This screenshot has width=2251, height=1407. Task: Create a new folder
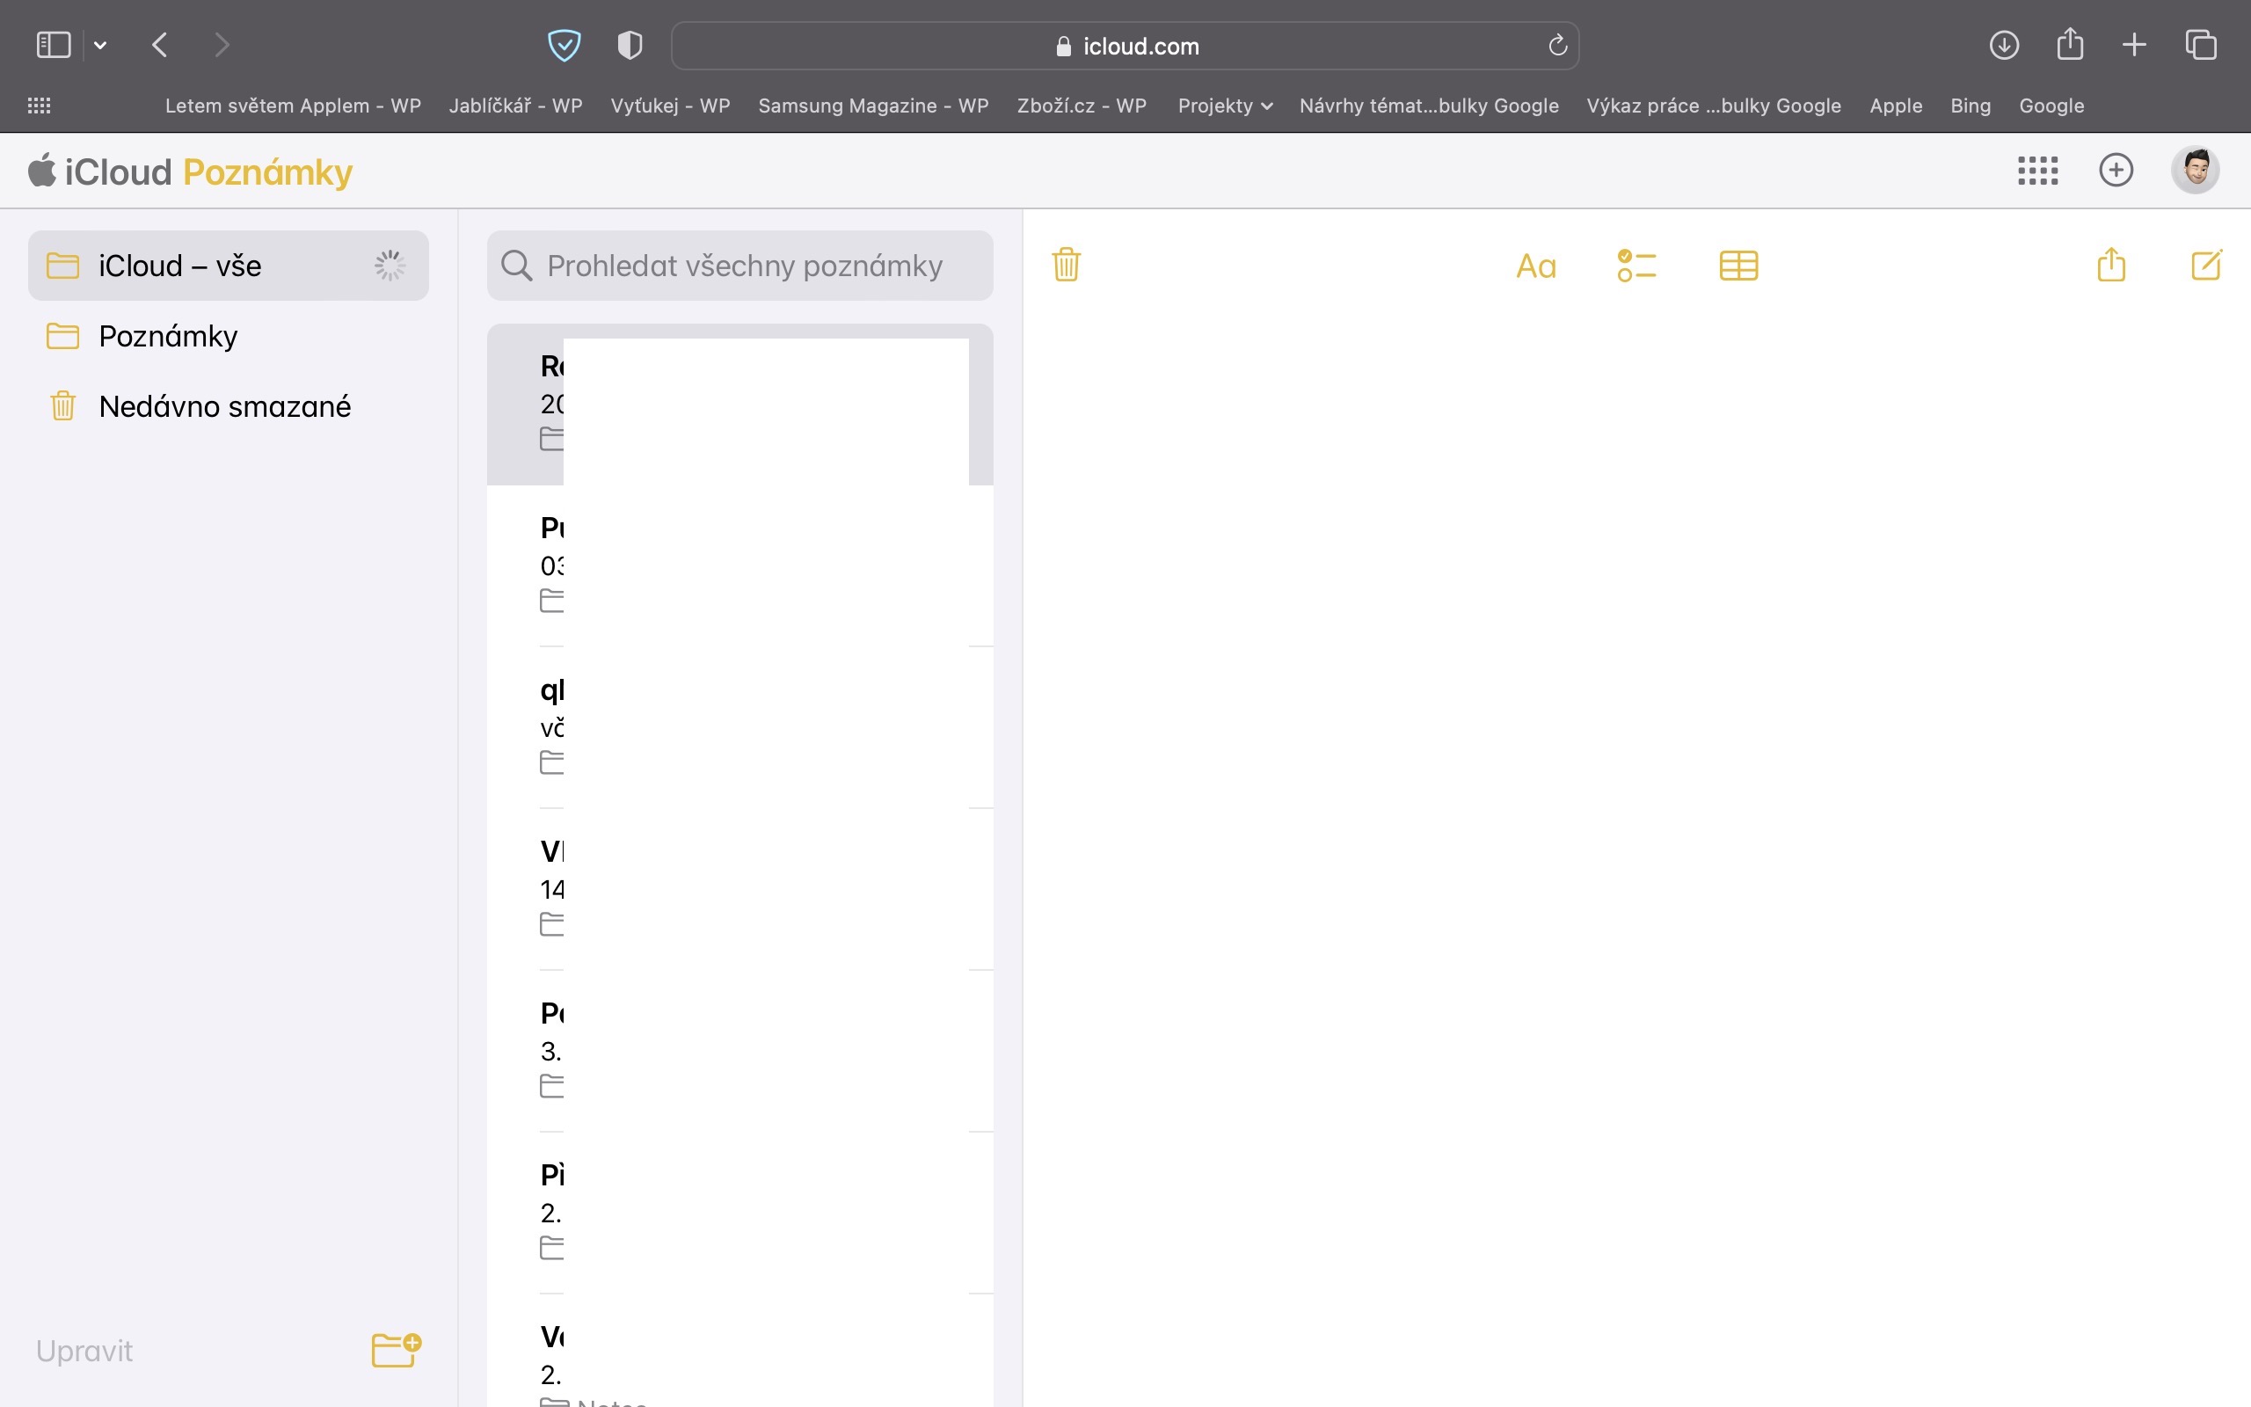(x=397, y=1349)
